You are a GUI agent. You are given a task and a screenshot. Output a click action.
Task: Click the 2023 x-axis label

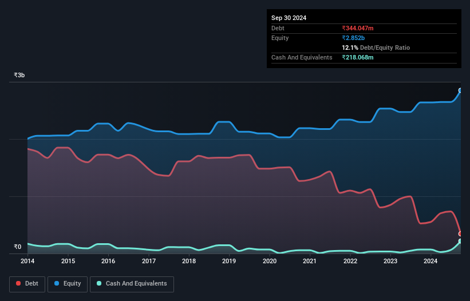(x=390, y=261)
